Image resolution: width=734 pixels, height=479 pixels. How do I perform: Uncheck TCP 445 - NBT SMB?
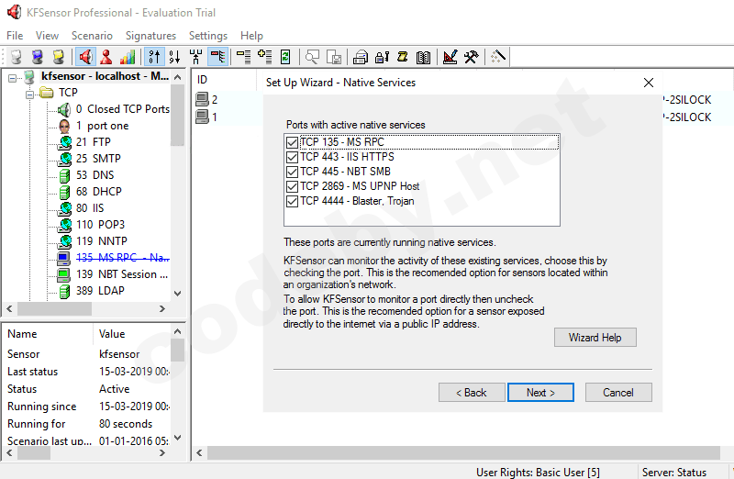292,172
